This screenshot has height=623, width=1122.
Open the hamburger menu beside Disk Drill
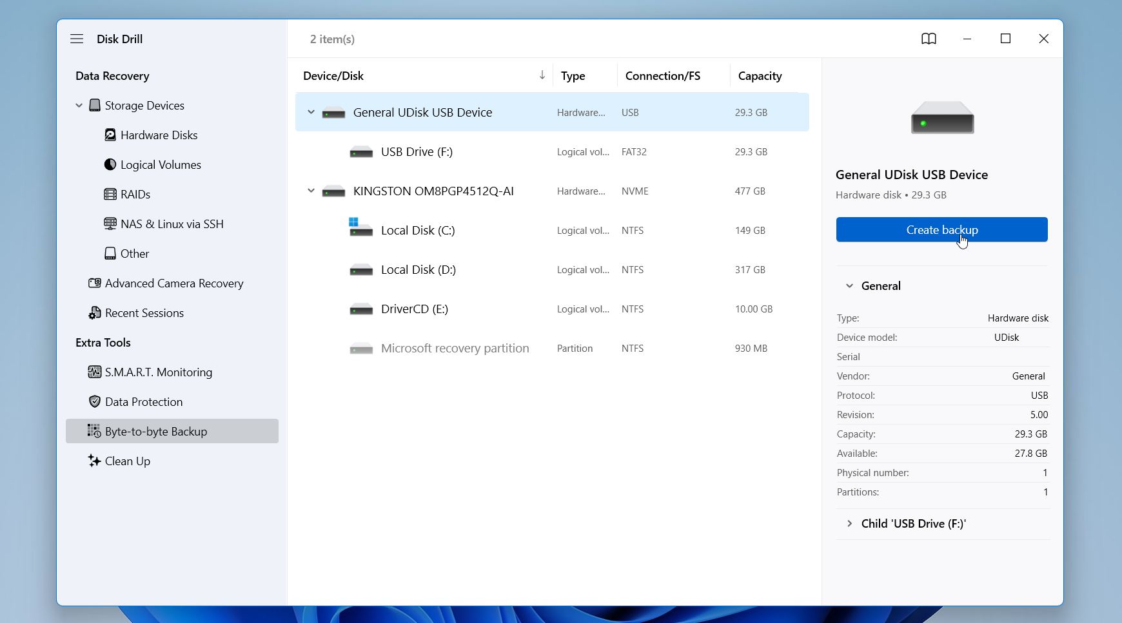coord(77,39)
